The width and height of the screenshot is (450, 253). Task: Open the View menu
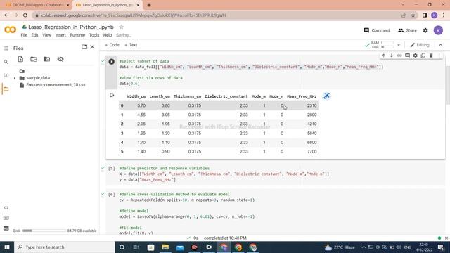click(47, 35)
